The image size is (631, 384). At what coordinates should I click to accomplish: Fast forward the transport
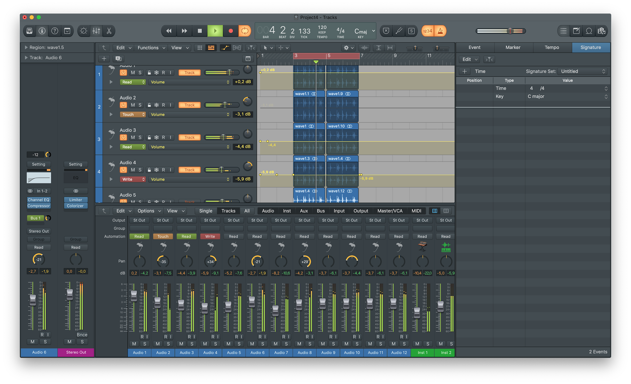[x=184, y=31]
